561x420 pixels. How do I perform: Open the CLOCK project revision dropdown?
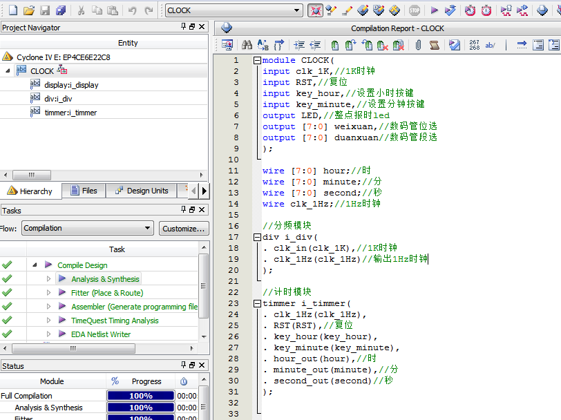(297, 10)
